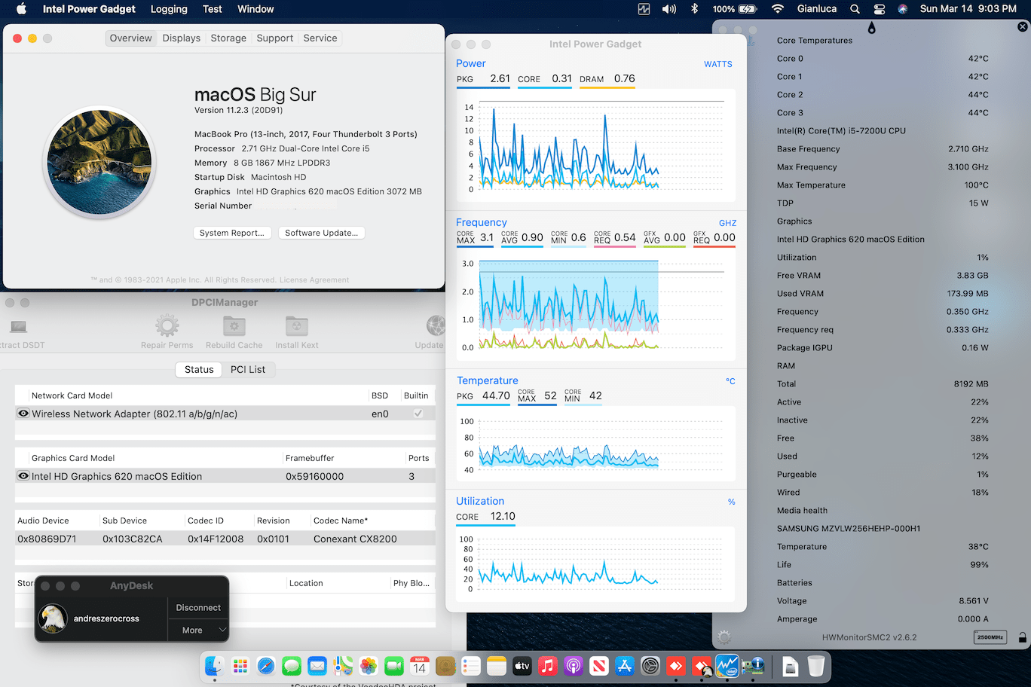Click Software Update button

point(322,233)
